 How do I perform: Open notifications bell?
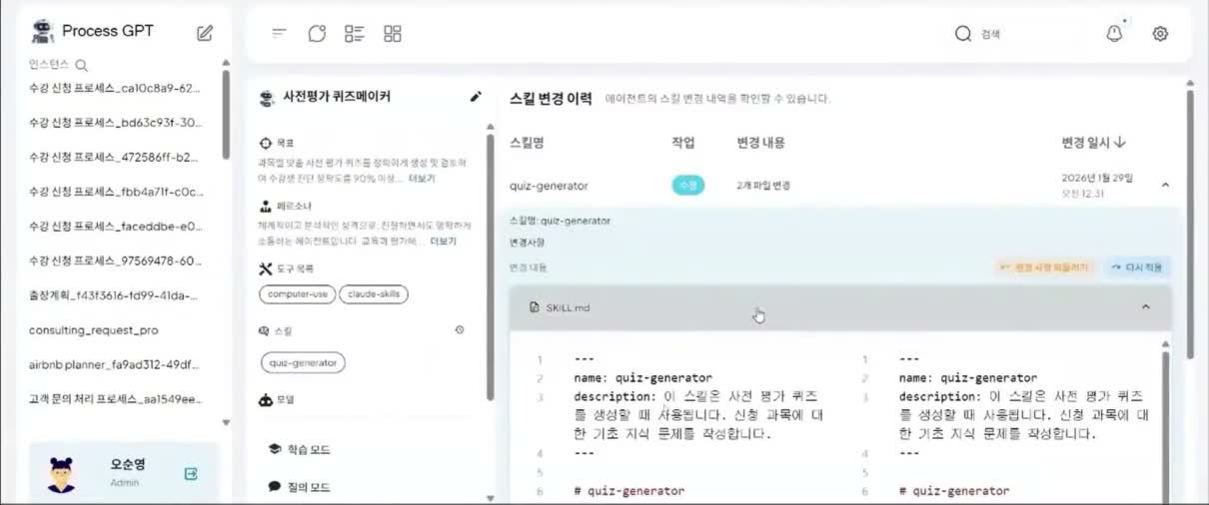1115,33
